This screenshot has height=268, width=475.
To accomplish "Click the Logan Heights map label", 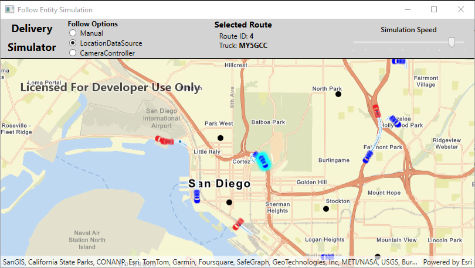I will pos(325,239).
